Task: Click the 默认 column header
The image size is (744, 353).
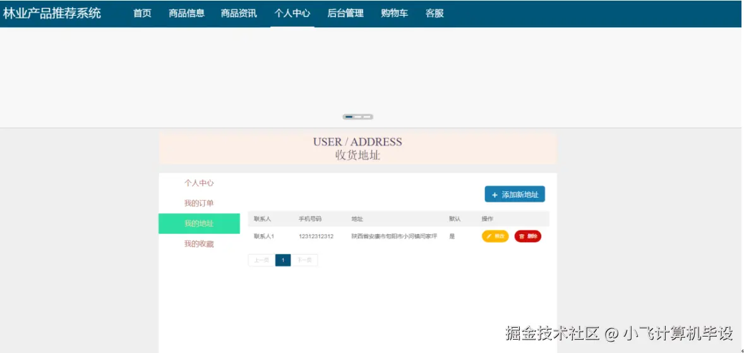Action: click(455, 219)
